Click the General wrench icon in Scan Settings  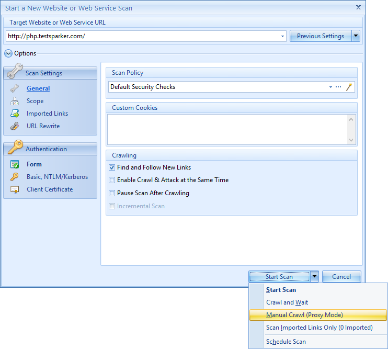tap(15, 88)
